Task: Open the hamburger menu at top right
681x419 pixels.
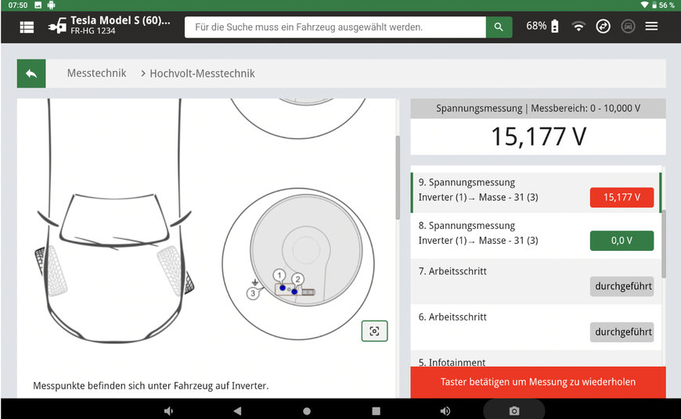Action: [x=651, y=27]
